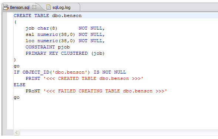Click the IF OBJECT_ID('dbo.benson') line
The image size is (218, 139).
pos(70,72)
